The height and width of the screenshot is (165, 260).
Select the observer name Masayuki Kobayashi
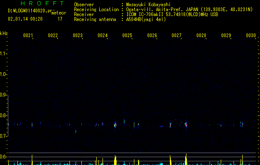tap(148, 5)
